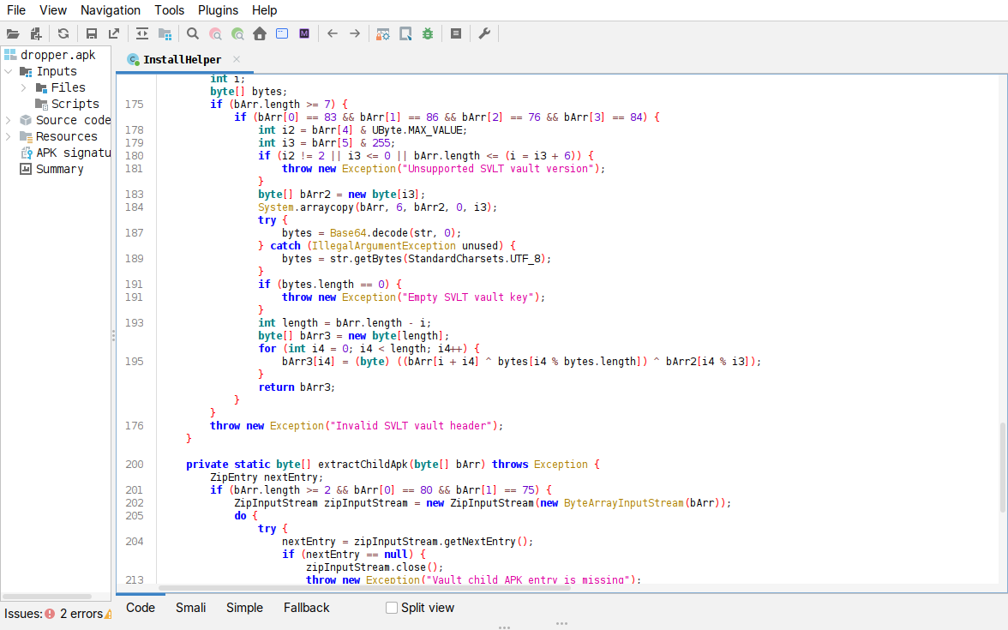Switch to the Smali view tab
Image resolution: width=1008 pixels, height=630 pixels.
point(191,608)
